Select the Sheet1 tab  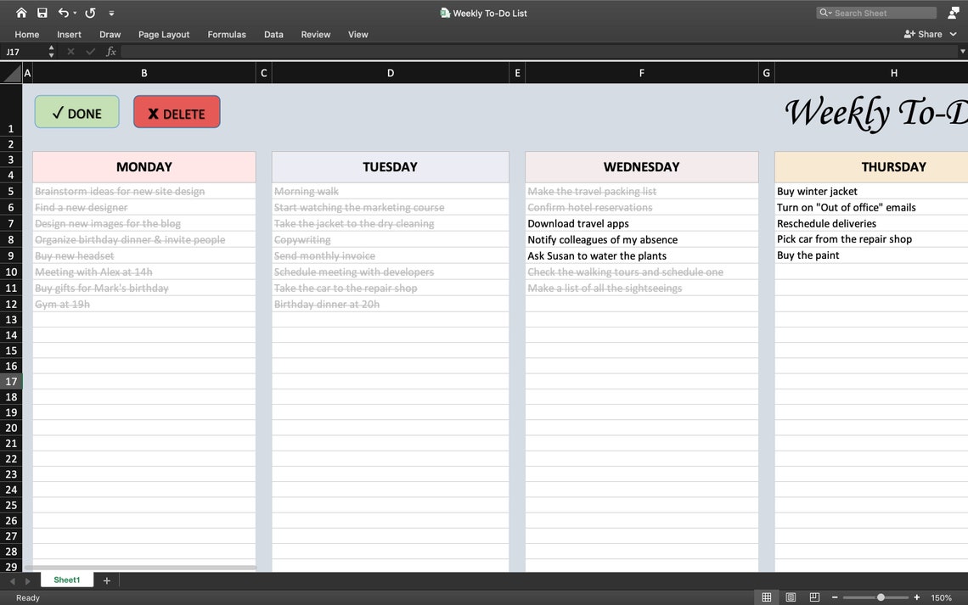coord(66,580)
